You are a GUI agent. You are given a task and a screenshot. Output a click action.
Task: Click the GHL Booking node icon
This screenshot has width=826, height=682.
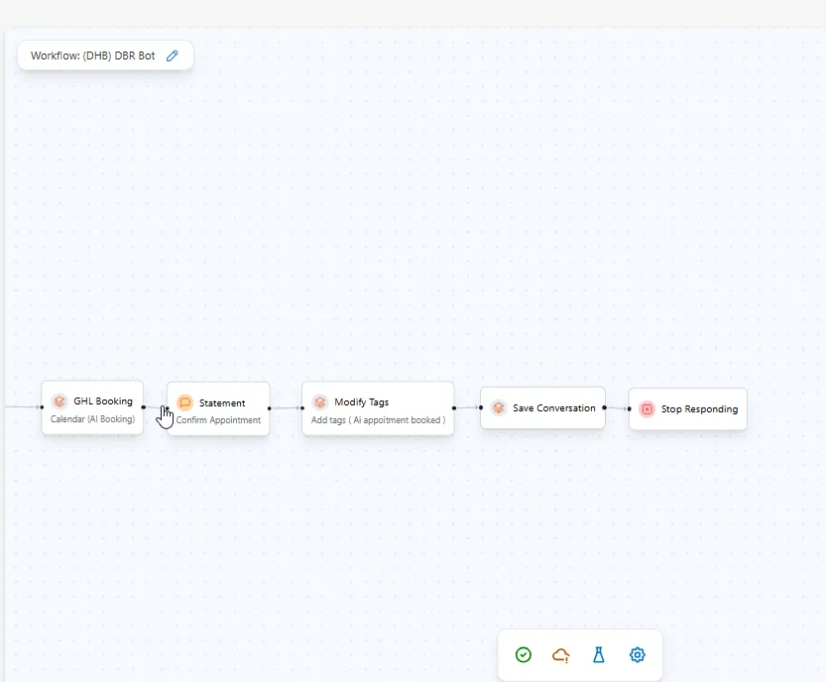click(x=59, y=401)
